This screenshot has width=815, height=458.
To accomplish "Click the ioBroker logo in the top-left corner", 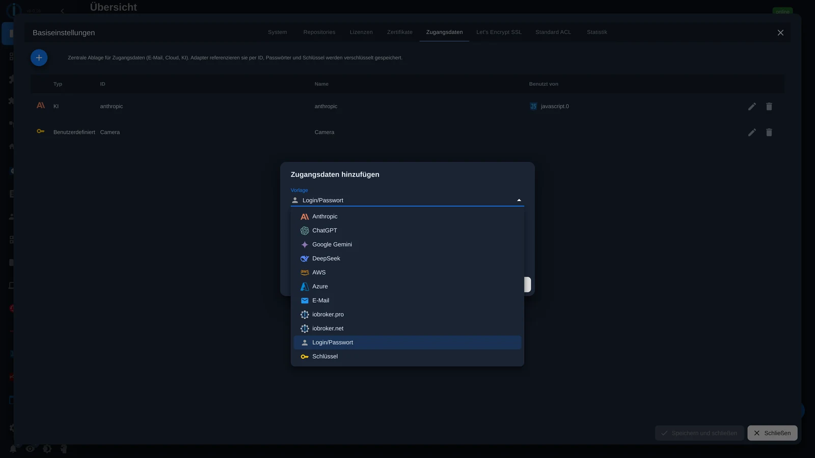I will pos(14,10).
